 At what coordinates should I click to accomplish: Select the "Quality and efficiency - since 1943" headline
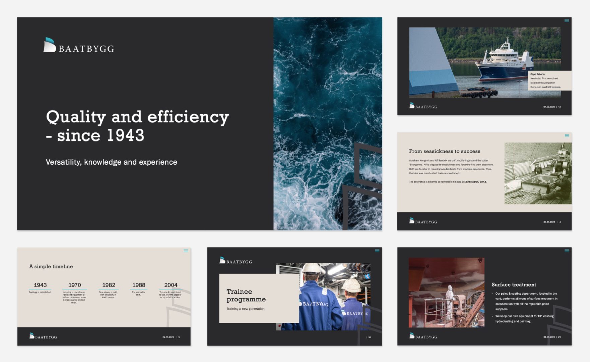[137, 126]
